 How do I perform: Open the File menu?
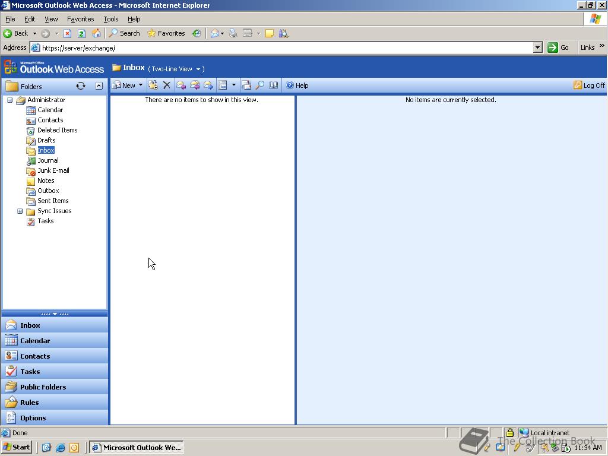[10, 19]
